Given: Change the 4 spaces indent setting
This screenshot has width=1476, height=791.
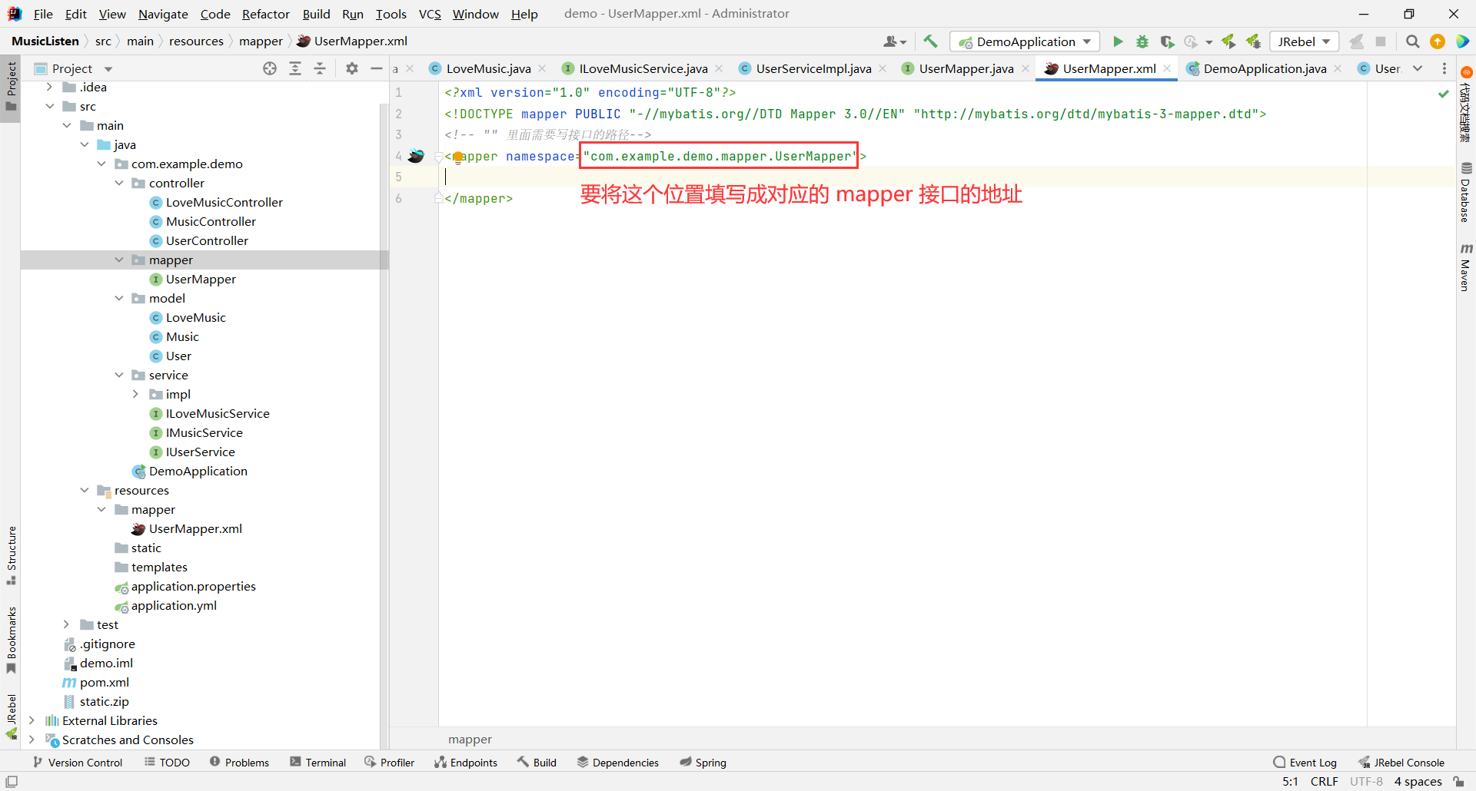Looking at the screenshot, I should [x=1418, y=782].
